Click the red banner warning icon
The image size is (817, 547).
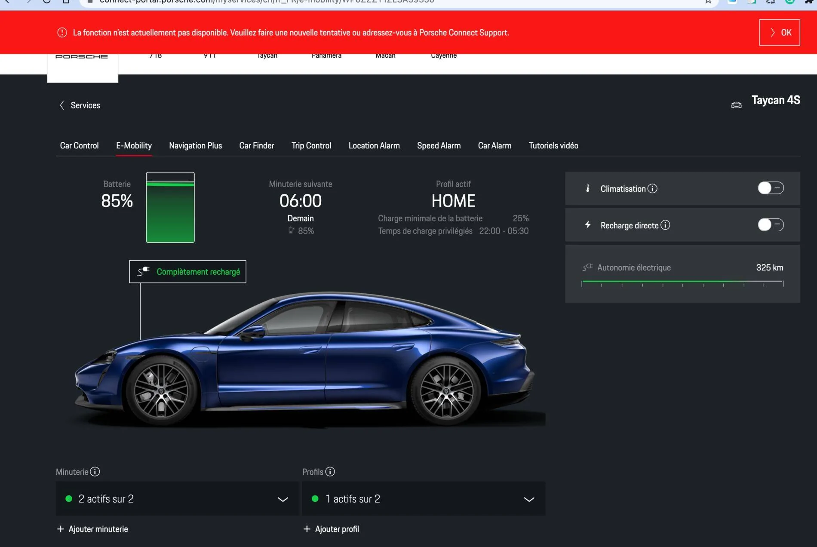click(62, 33)
